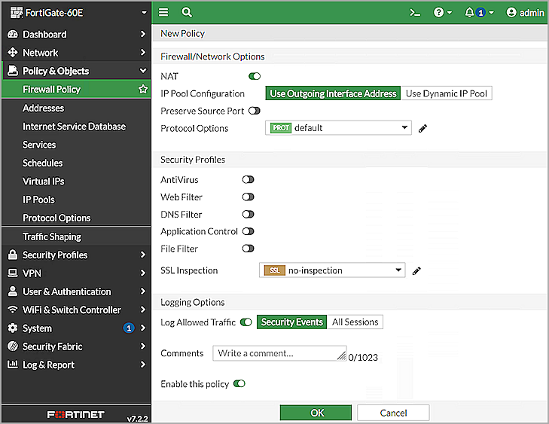Image resolution: width=549 pixels, height=424 pixels.
Task: Collapse the Policy & Objects chevron
Action: click(x=143, y=70)
